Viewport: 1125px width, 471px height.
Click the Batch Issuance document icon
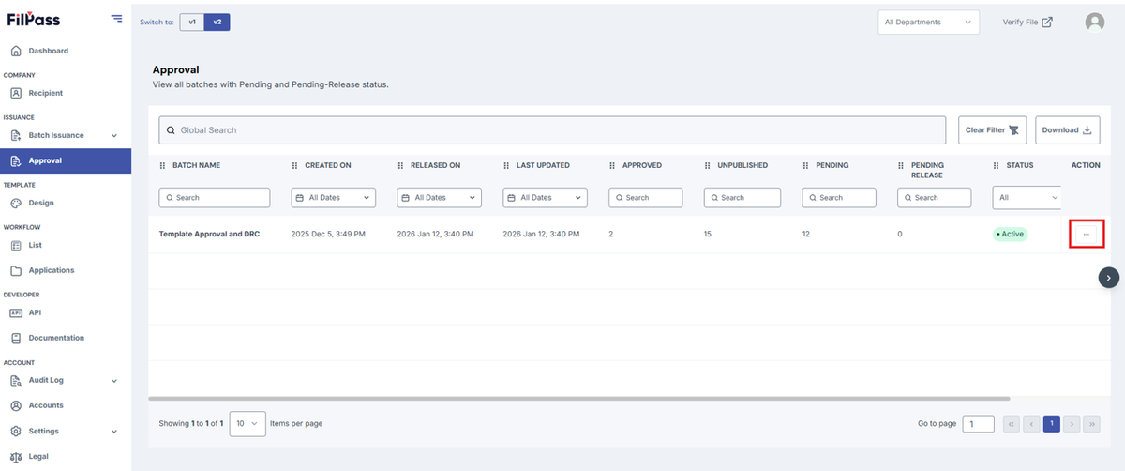tap(16, 135)
